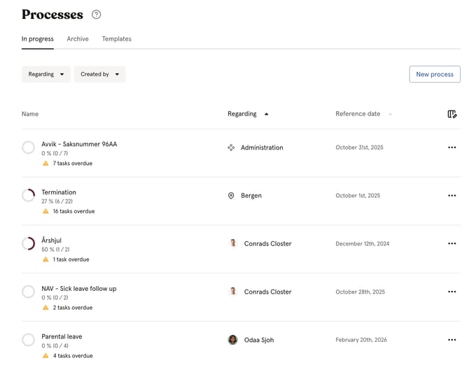Click the warning icon beside 1 task overdue

point(45,259)
